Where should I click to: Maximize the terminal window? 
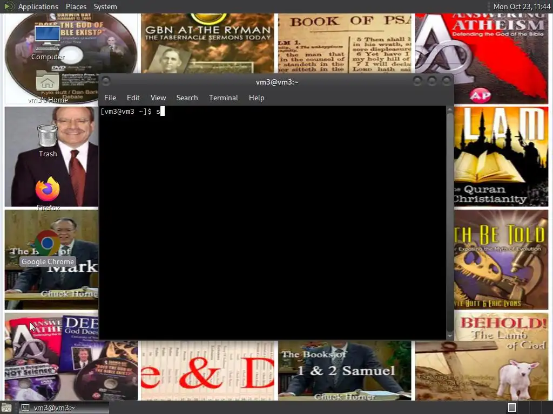[431, 81]
